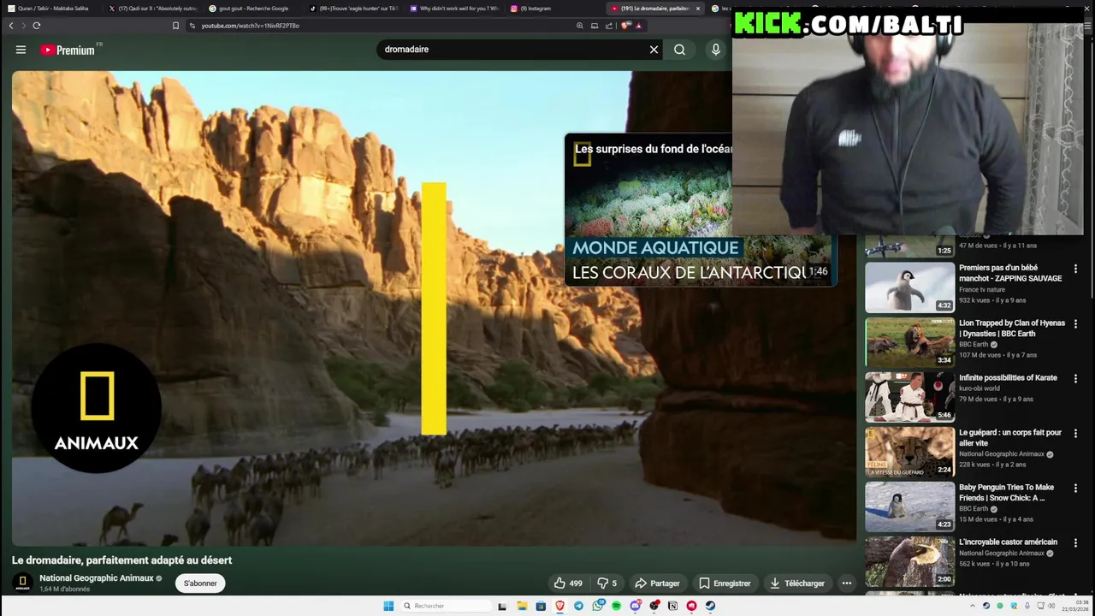The width and height of the screenshot is (1095, 616).
Task: Click BBC Earth under Lion Trapped video
Action: pyautogui.click(x=974, y=345)
